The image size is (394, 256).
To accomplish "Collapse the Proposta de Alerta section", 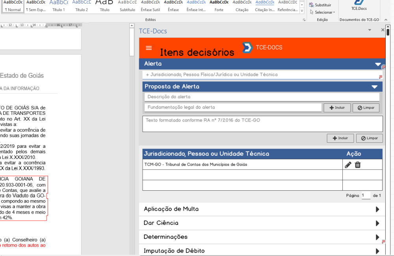I will coord(374,87).
